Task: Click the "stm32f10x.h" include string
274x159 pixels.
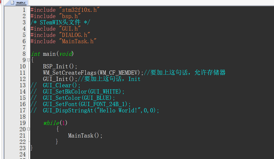Action: (x=79, y=10)
